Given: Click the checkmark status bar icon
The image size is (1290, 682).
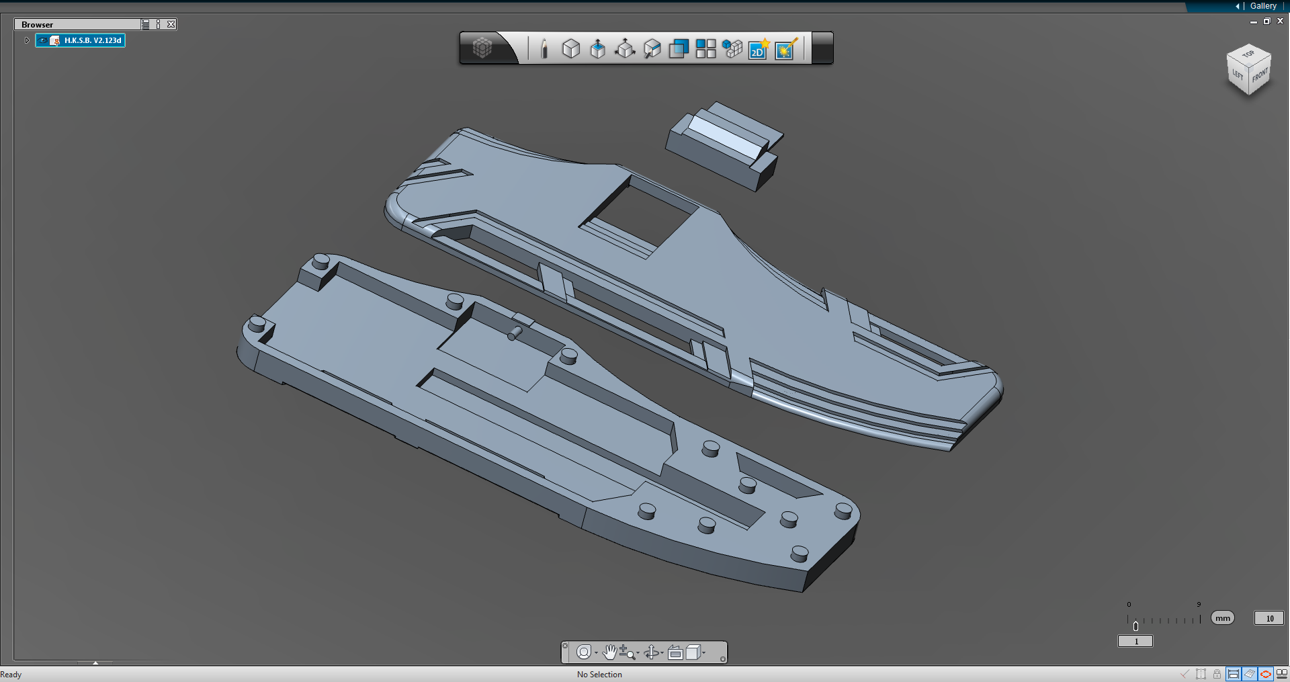Looking at the screenshot, I should tap(1185, 674).
